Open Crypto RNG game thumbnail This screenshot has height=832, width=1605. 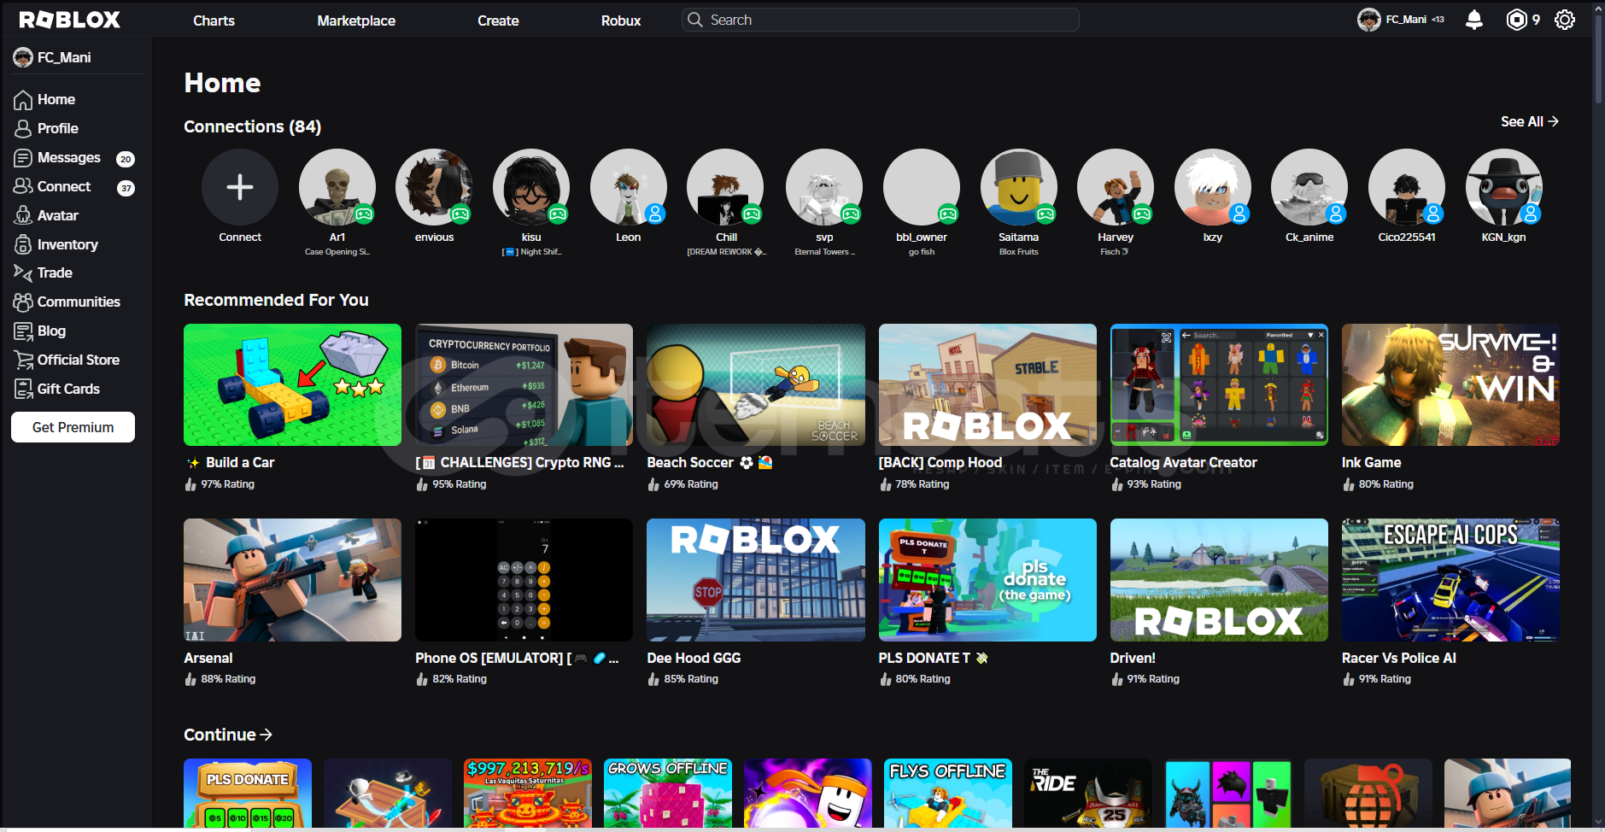click(x=524, y=384)
